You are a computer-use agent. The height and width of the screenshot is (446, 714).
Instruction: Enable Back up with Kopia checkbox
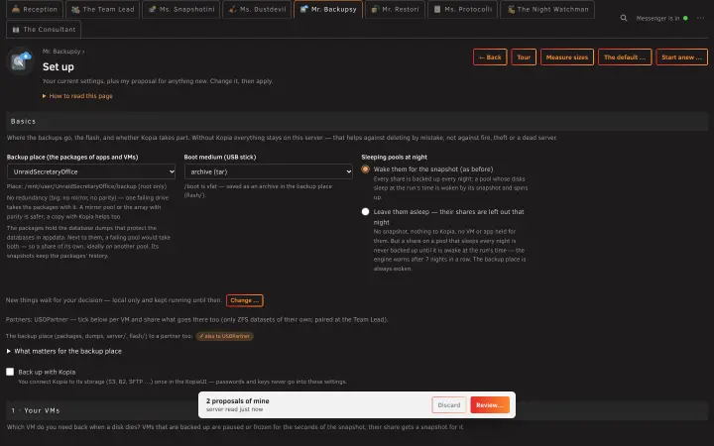click(x=10, y=372)
